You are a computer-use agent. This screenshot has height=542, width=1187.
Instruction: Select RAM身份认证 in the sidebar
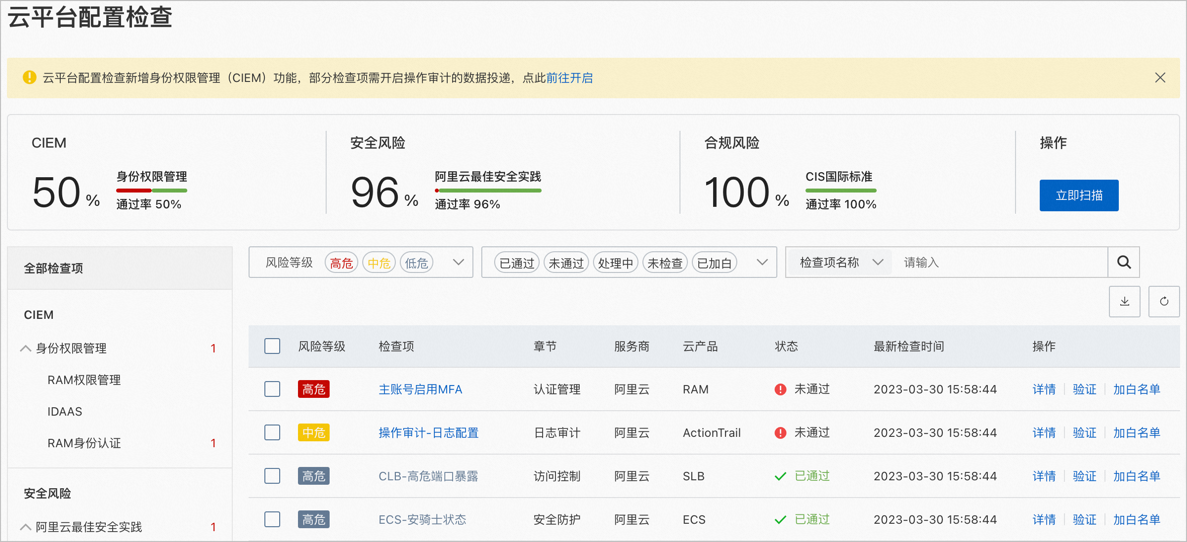pos(84,443)
